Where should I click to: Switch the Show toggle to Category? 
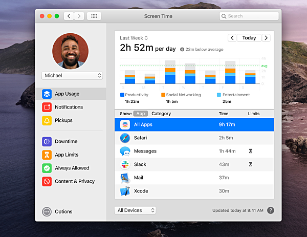coord(161,114)
